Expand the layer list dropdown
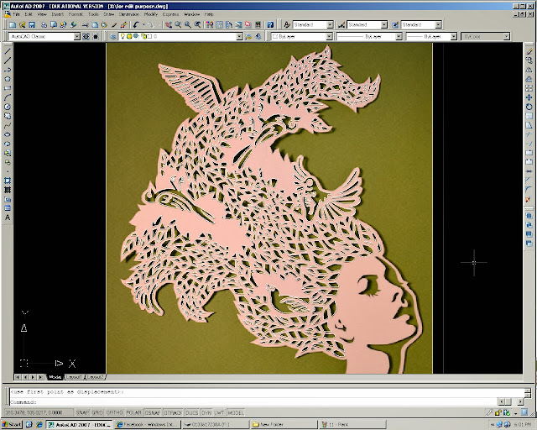Screen dimensions: 537x430 pos(239,36)
